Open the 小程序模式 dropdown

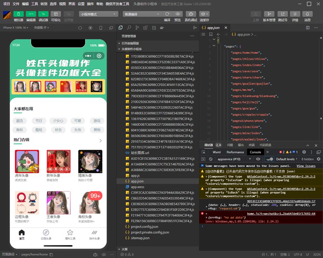98,14
